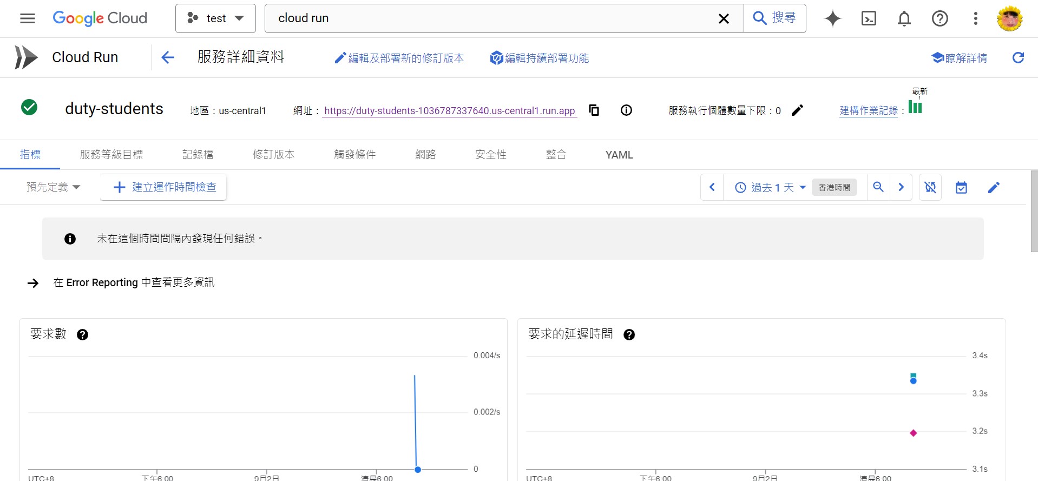1038x481 pixels.
Task: Switch to 整合 integrations tab
Action: click(x=556, y=154)
